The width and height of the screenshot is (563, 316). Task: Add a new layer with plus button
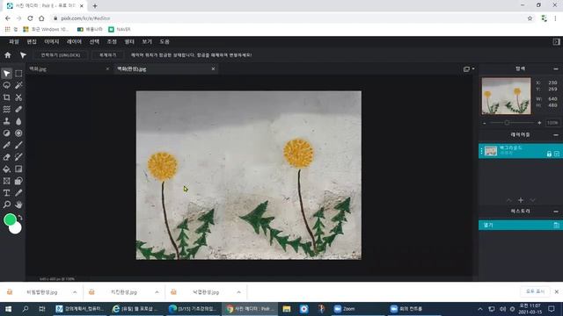(x=521, y=200)
